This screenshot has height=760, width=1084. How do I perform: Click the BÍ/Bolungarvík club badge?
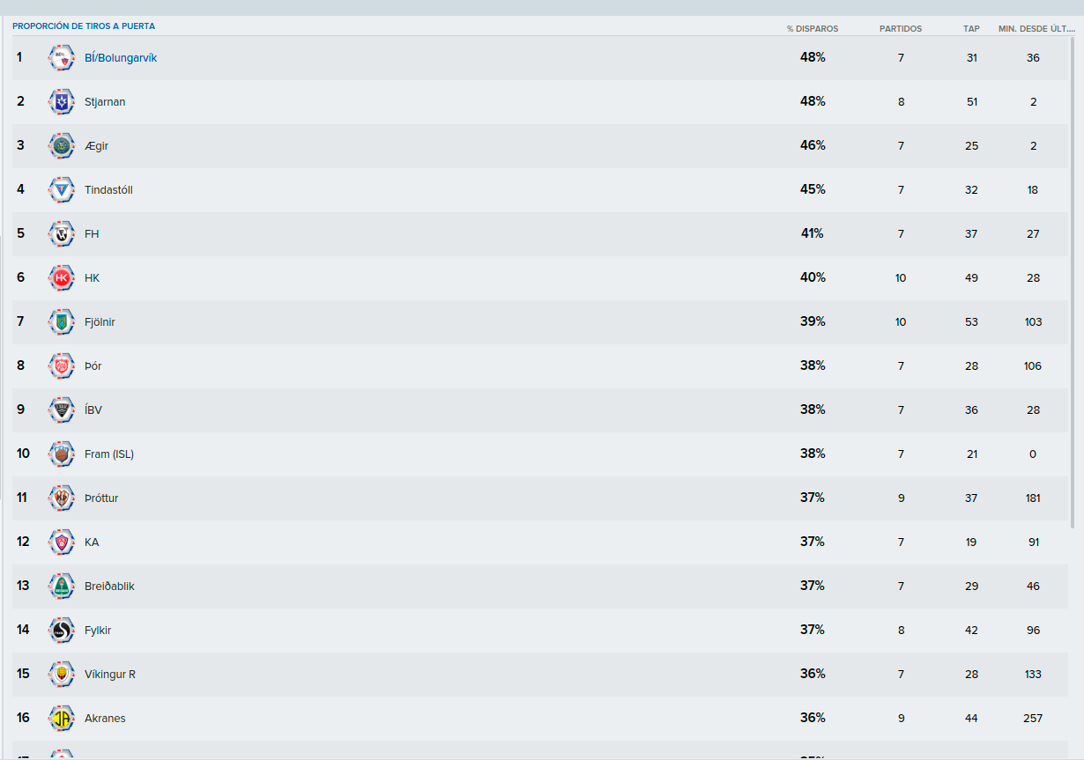point(62,58)
